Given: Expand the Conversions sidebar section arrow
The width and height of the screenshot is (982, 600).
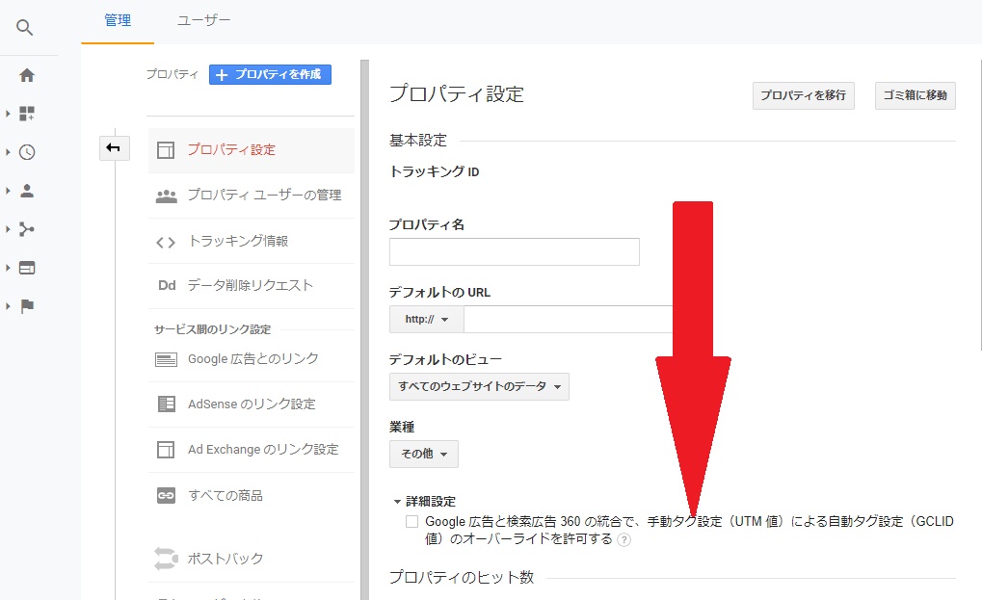Looking at the screenshot, I should pos(8,306).
